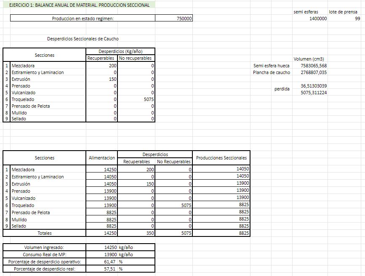Select Totales recuperables cell showing 350
Viewport: 365px width, 276px height.
pos(136,233)
